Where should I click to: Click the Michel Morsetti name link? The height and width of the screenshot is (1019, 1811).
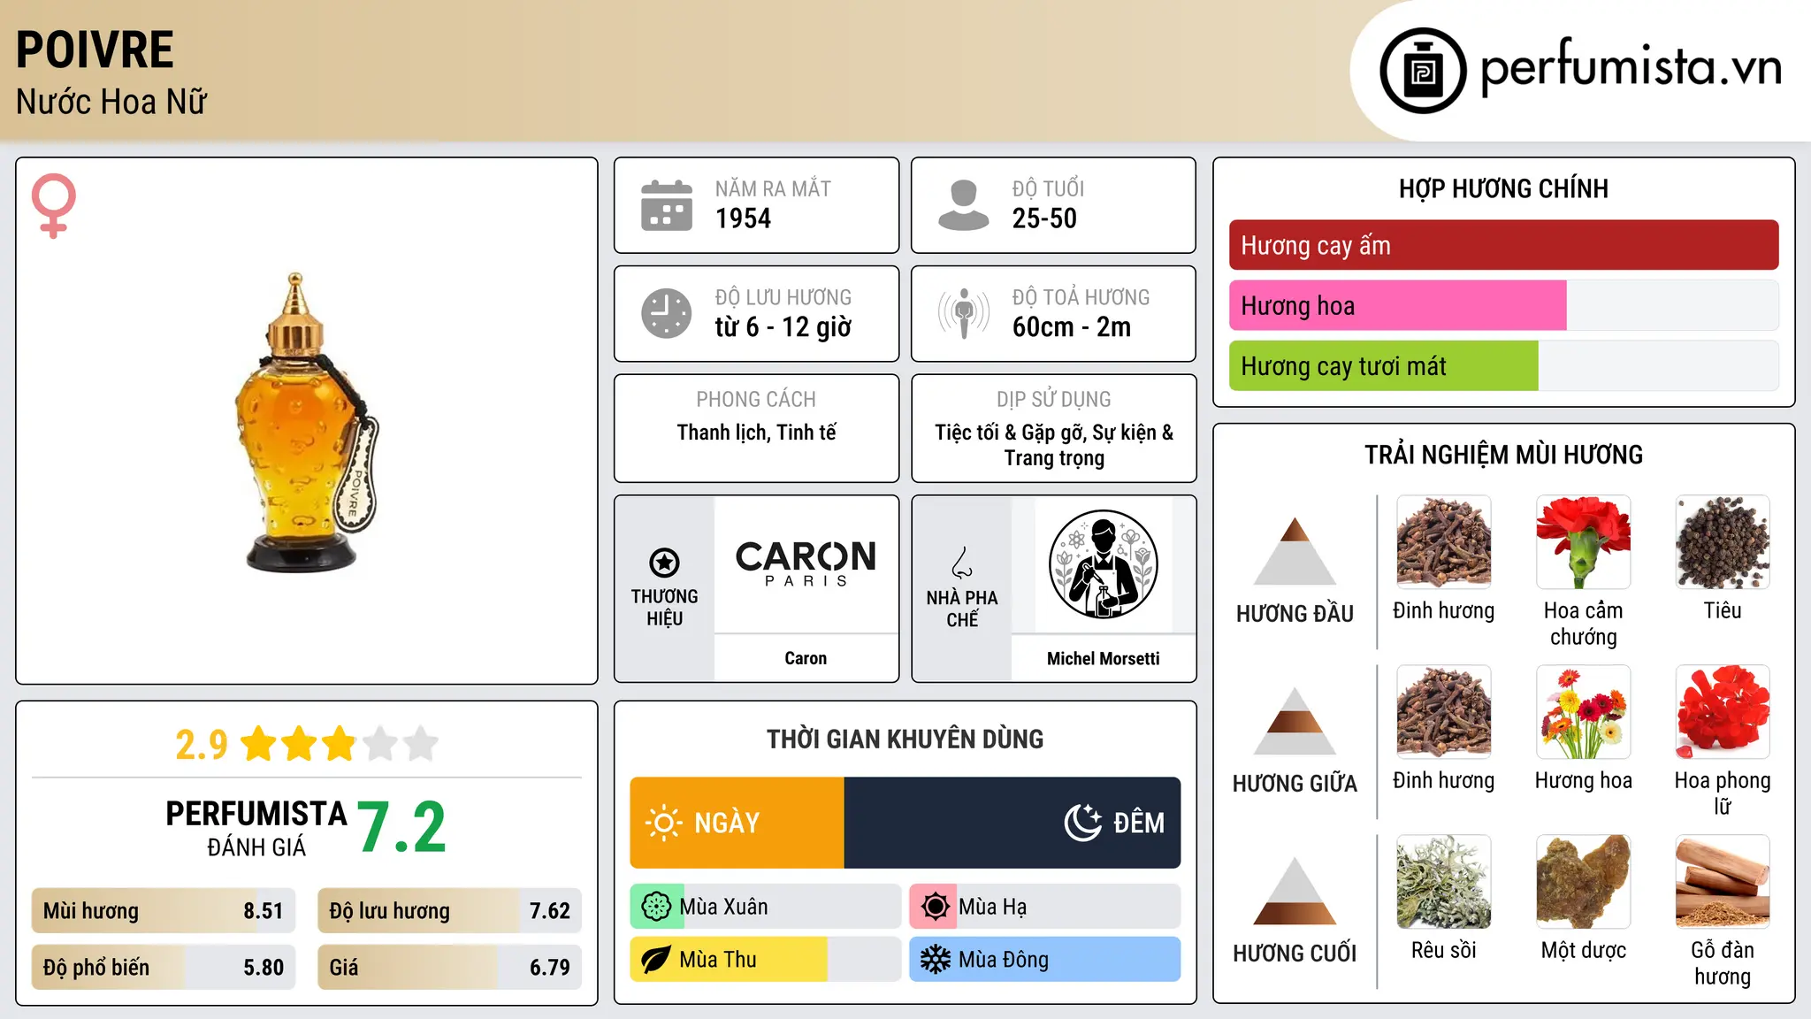1103,658
